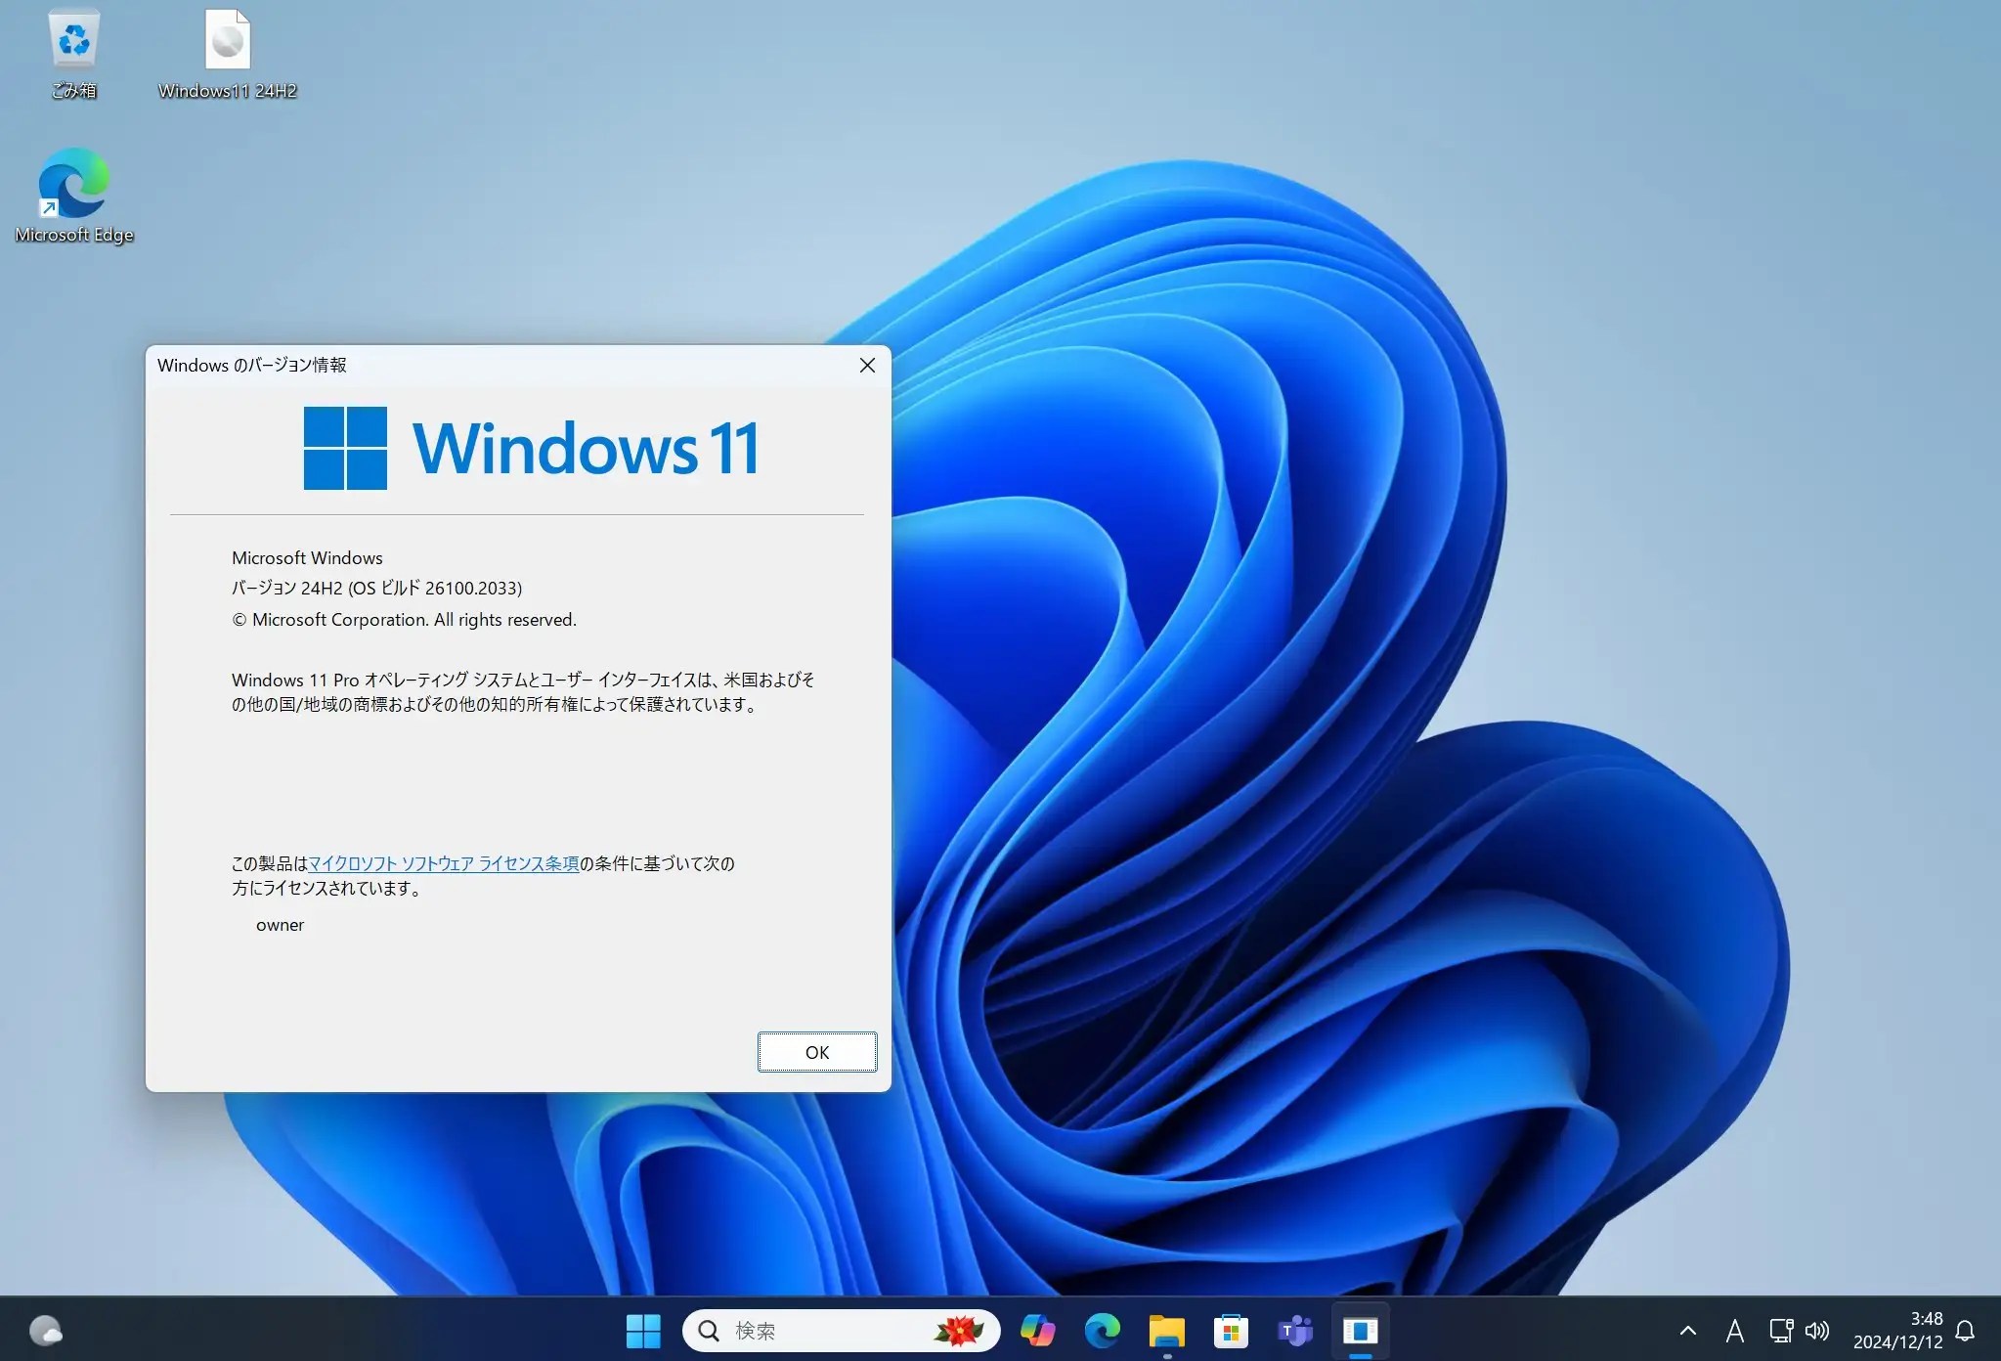Open the マイクロソフト ソフトウェア ライセンス条項 link
This screenshot has width=2001, height=1361.
coord(443,863)
